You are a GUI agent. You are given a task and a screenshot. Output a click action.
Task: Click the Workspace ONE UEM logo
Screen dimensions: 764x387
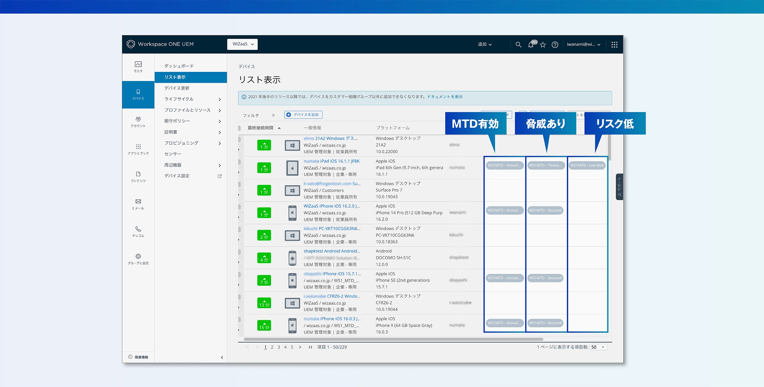tap(160, 44)
